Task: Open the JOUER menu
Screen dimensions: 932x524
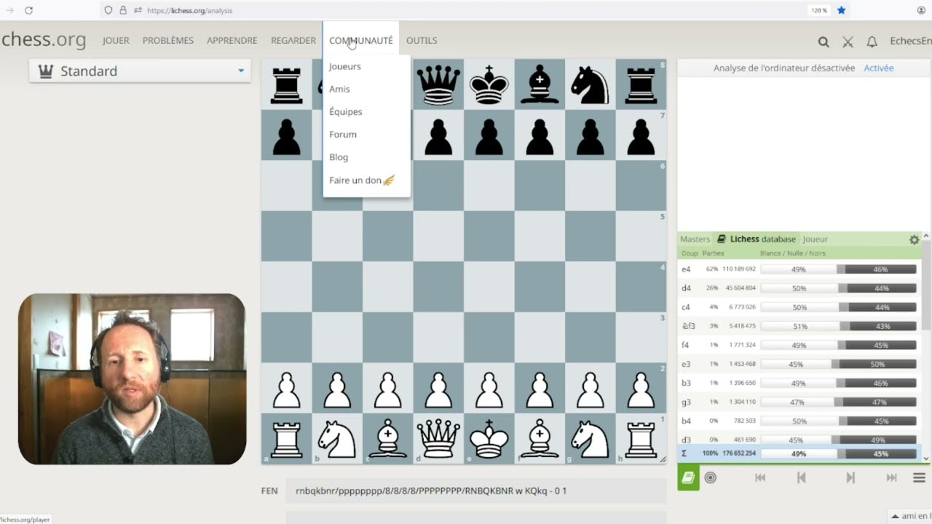Action: click(x=116, y=41)
